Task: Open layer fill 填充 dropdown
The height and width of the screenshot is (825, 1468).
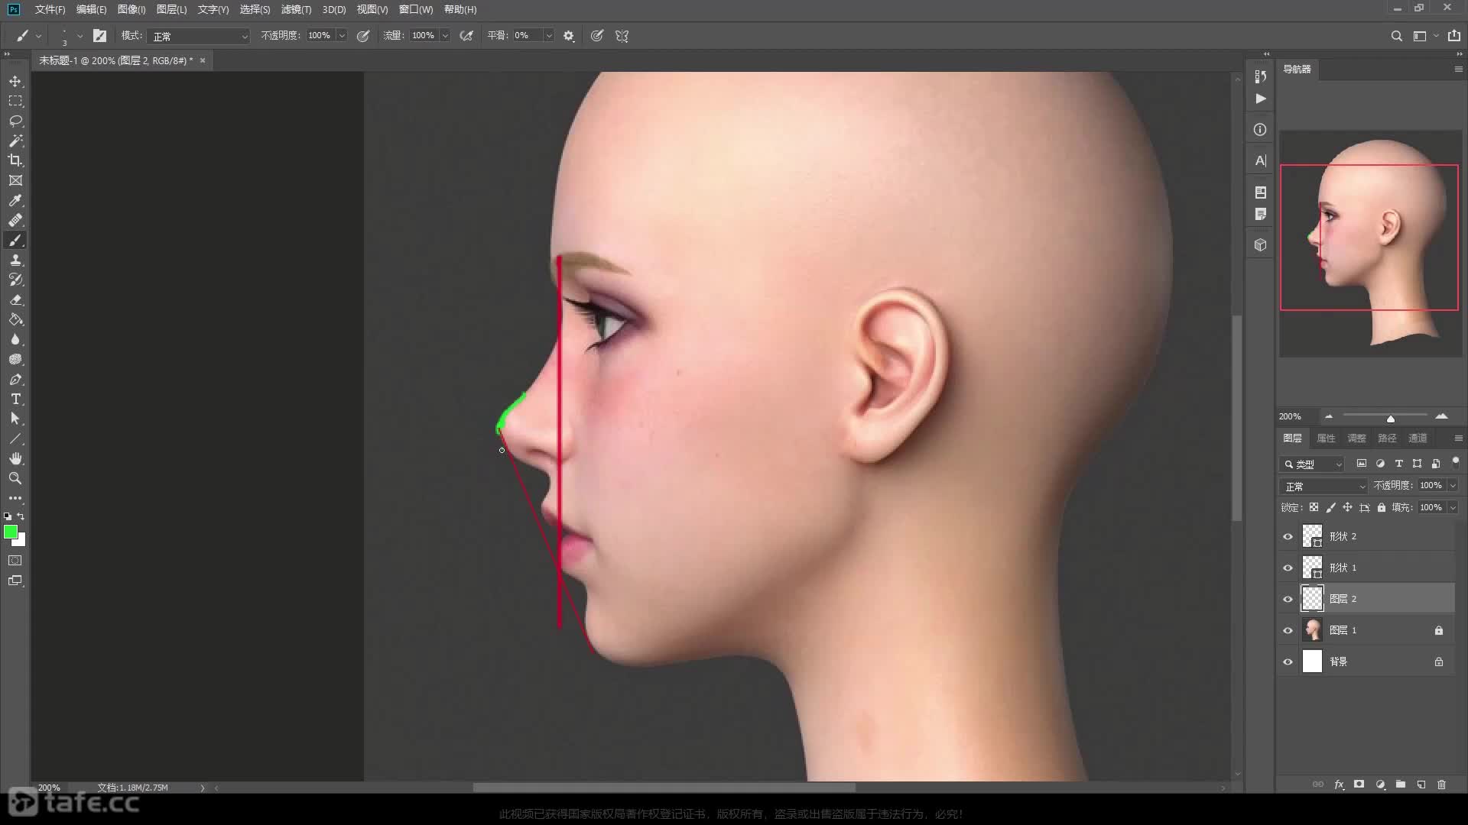Action: click(x=1453, y=508)
